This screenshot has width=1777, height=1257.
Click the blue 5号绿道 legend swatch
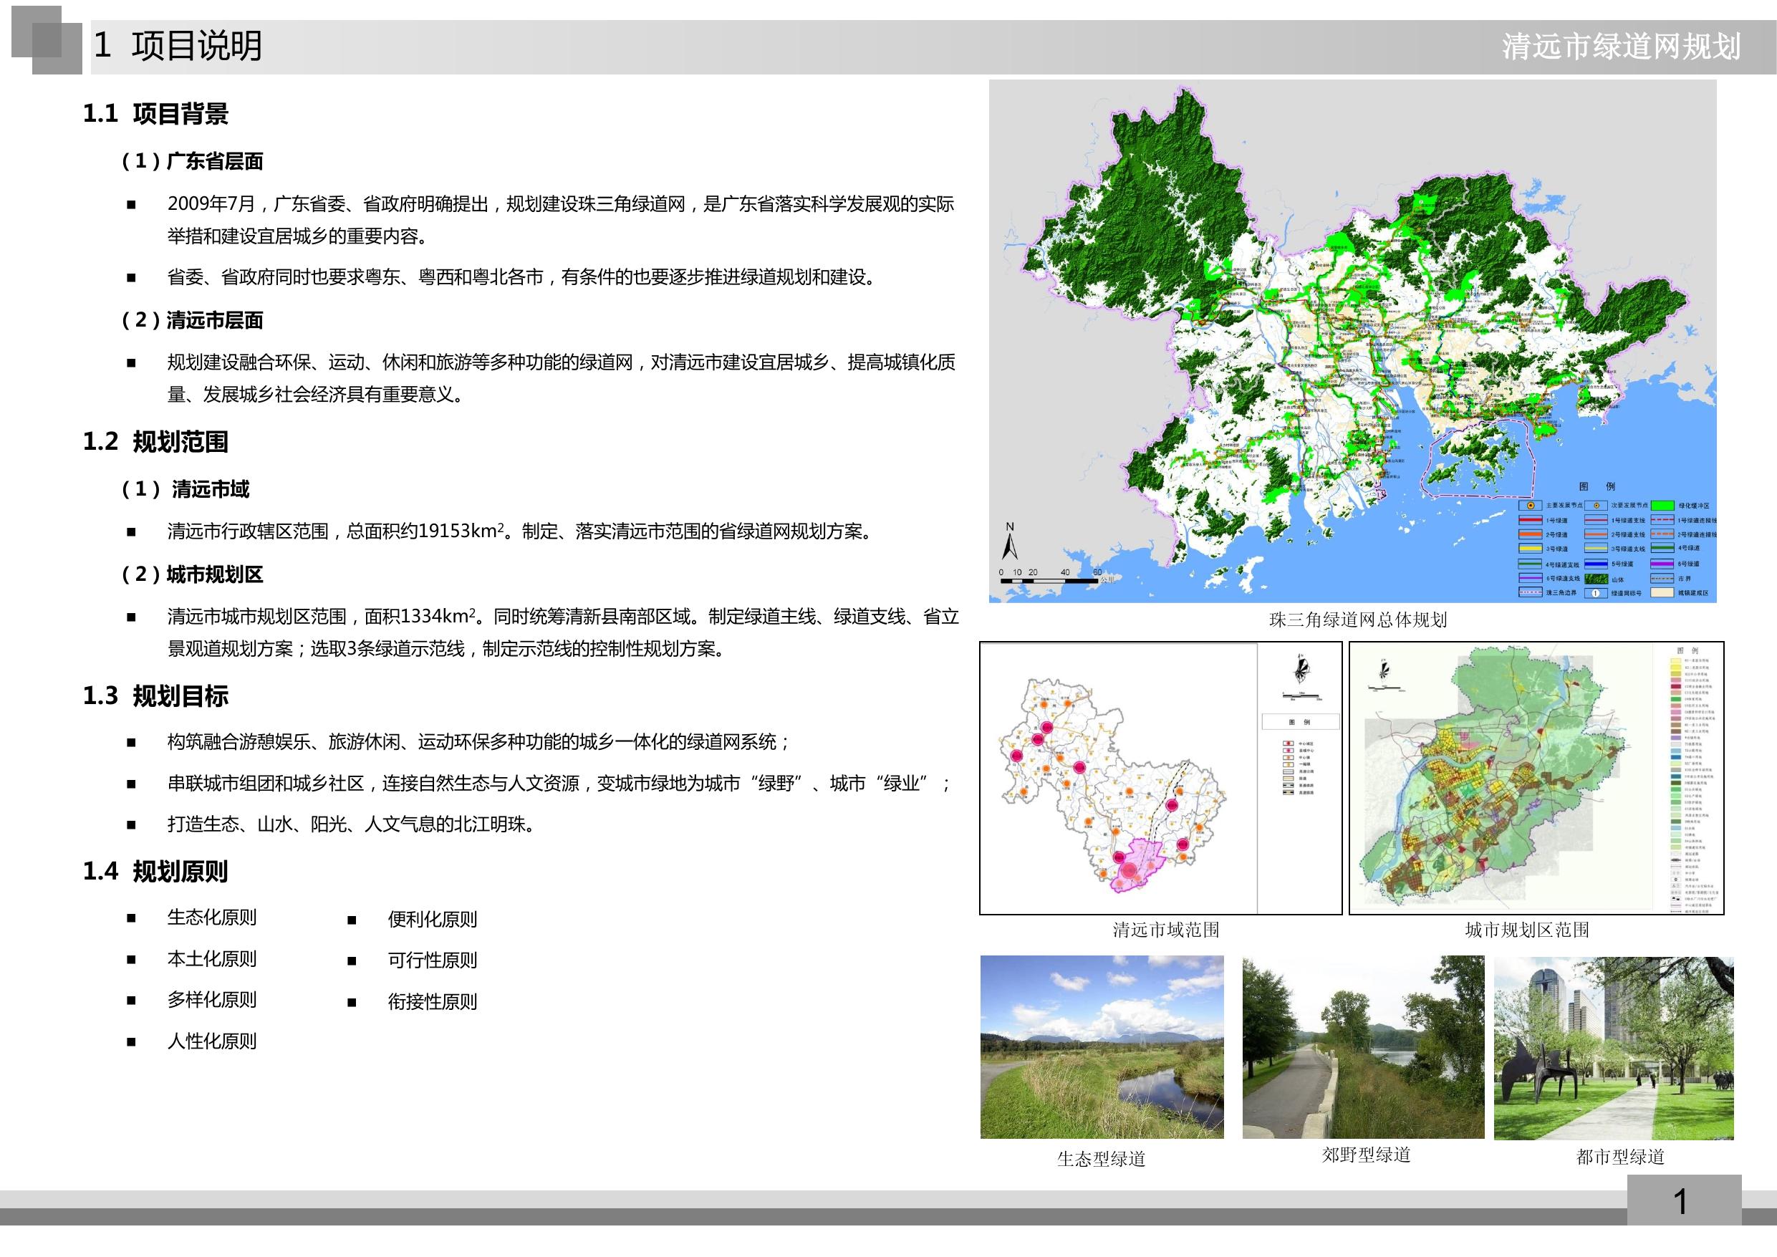[1597, 564]
